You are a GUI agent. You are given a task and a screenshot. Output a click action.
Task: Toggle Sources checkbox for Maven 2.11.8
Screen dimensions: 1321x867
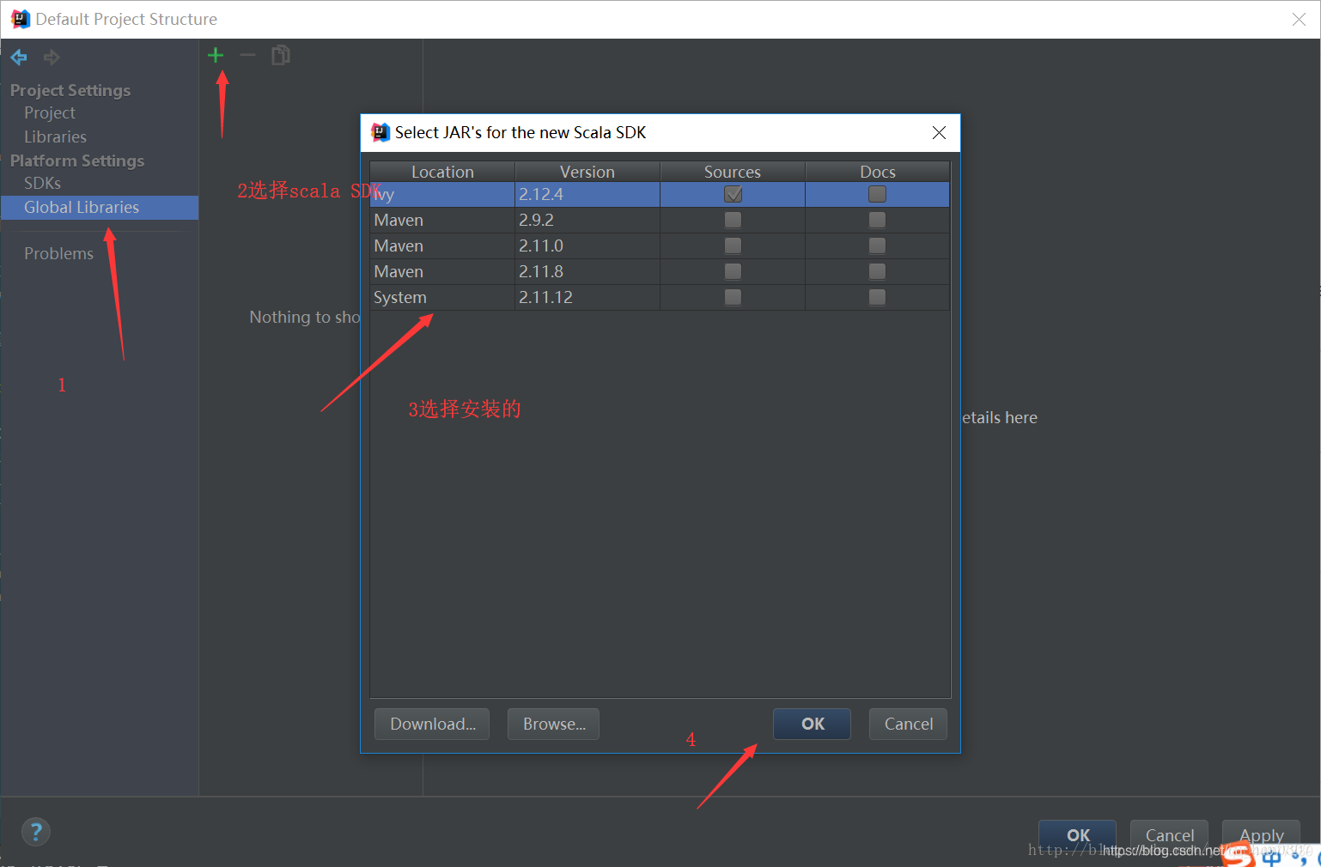click(x=733, y=271)
